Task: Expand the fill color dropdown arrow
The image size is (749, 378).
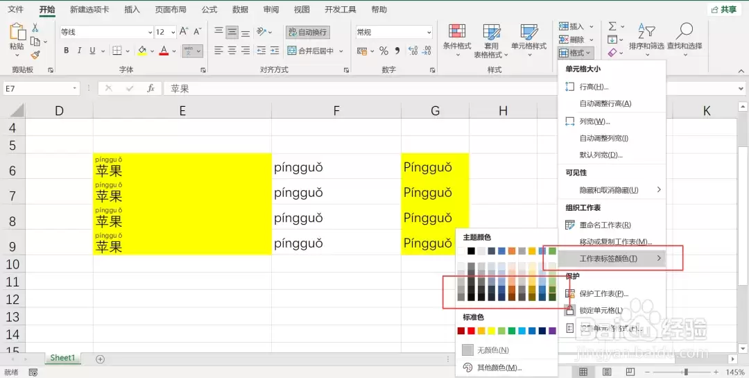Action: coord(152,51)
